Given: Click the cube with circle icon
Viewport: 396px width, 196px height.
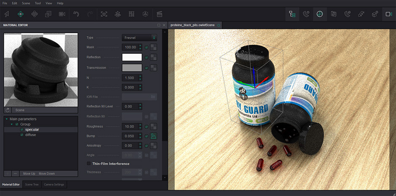Looking at the screenshot, I should click(x=375, y=14).
